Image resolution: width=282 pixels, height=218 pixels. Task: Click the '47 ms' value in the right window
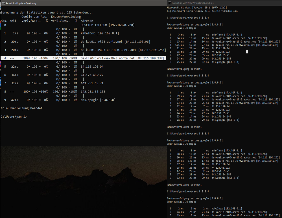pyautogui.click(x=180, y=171)
